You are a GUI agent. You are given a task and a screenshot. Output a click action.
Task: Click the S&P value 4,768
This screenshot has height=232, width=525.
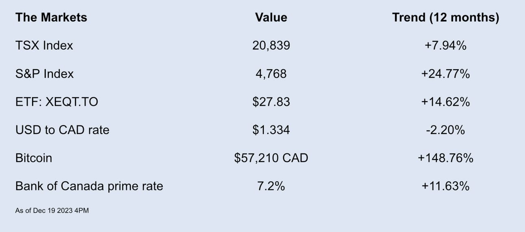271,74
